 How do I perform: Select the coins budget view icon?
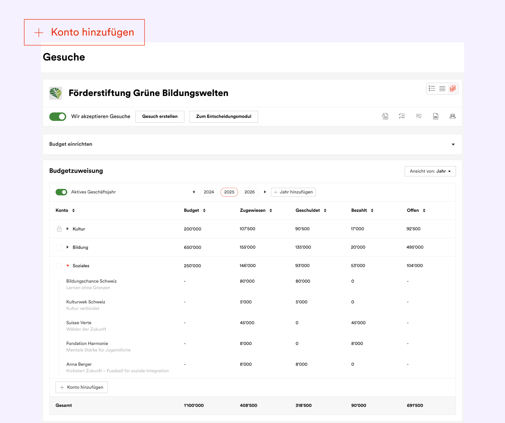(452, 88)
